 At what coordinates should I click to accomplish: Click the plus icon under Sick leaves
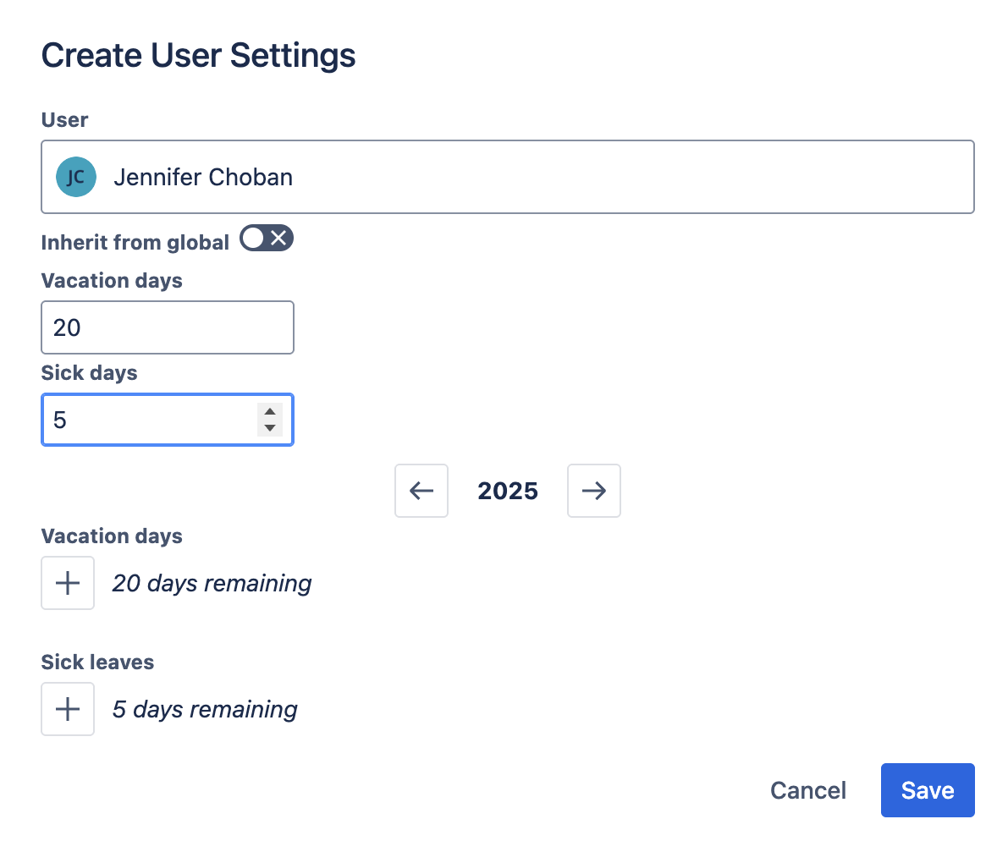click(68, 708)
